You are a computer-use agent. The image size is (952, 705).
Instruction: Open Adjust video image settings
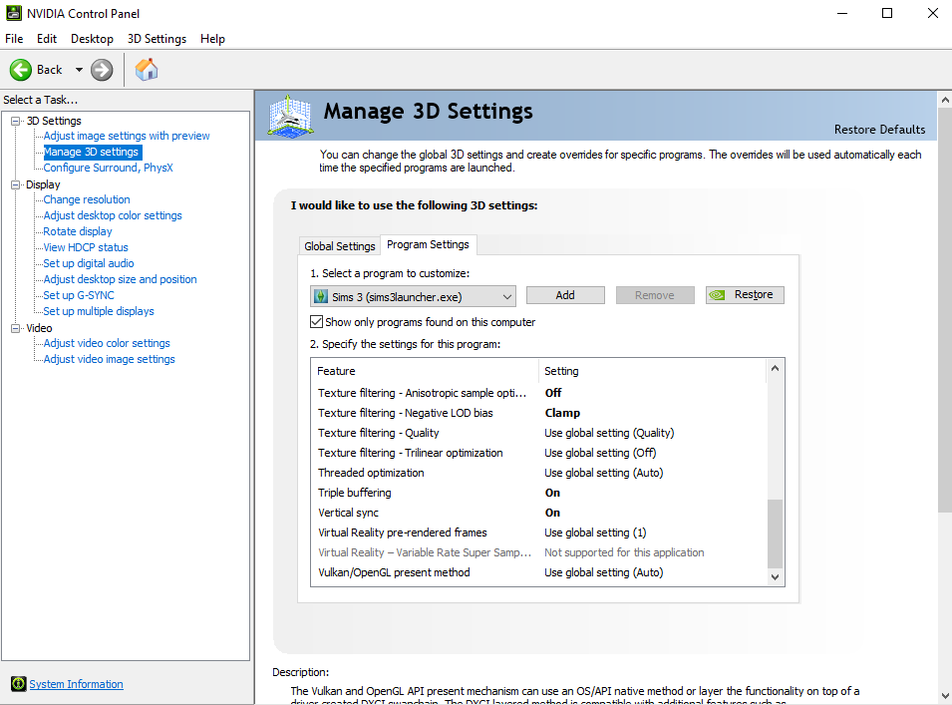click(x=109, y=360)
